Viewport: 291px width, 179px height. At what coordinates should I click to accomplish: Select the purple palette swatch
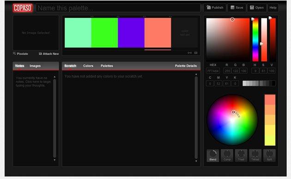click(x=131, y=33)
